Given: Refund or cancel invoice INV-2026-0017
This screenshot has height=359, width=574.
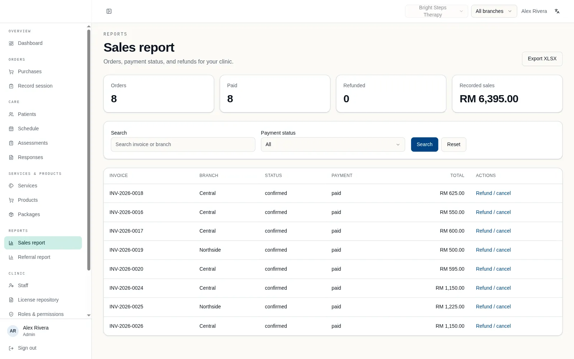Looking at the screenshot, I should [493, 231].
